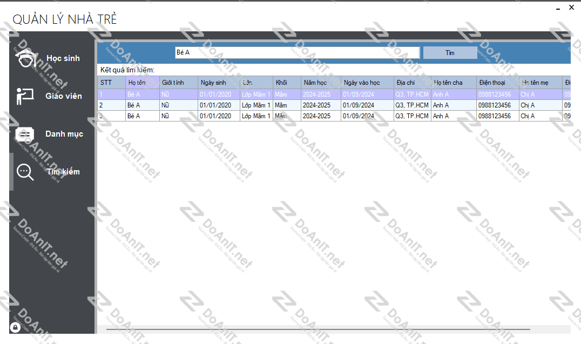Image resolution: width=581 pixels, height=344 pixels.
Task: Click the magnifier search icon
Action: [x=25, y=172]
